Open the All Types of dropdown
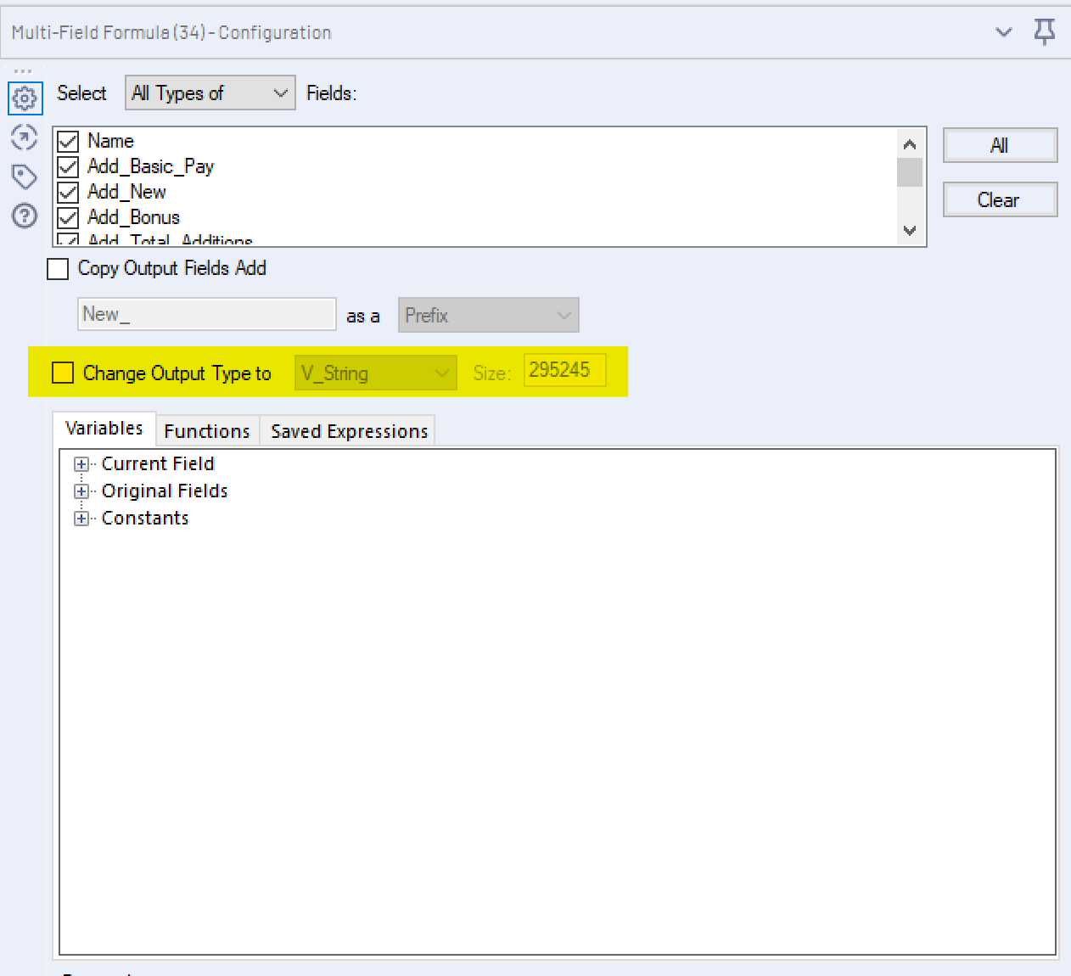This screenshot has height=976, width=1071. (x=279, y=93)
